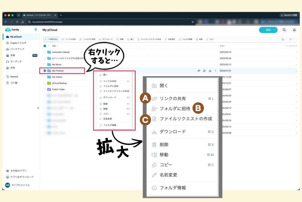Screen dimensions: 302x202
Task: Click the invite person icon on My Pictures row
Action: (204, 71)
